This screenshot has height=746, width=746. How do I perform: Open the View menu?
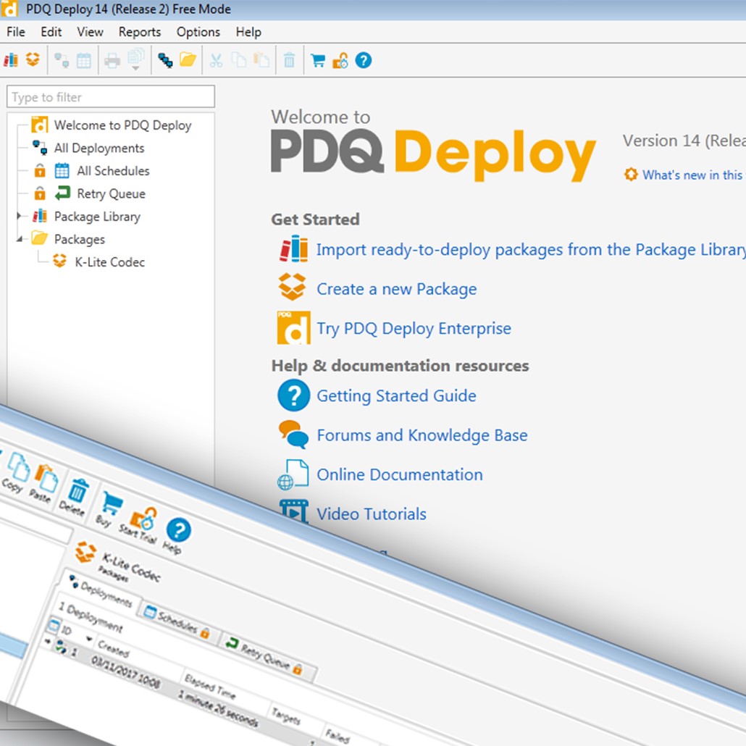tap(90, 32)
